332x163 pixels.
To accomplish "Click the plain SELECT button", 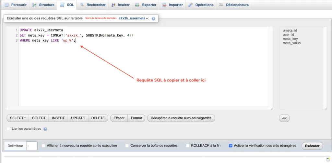I will (39, 118).
